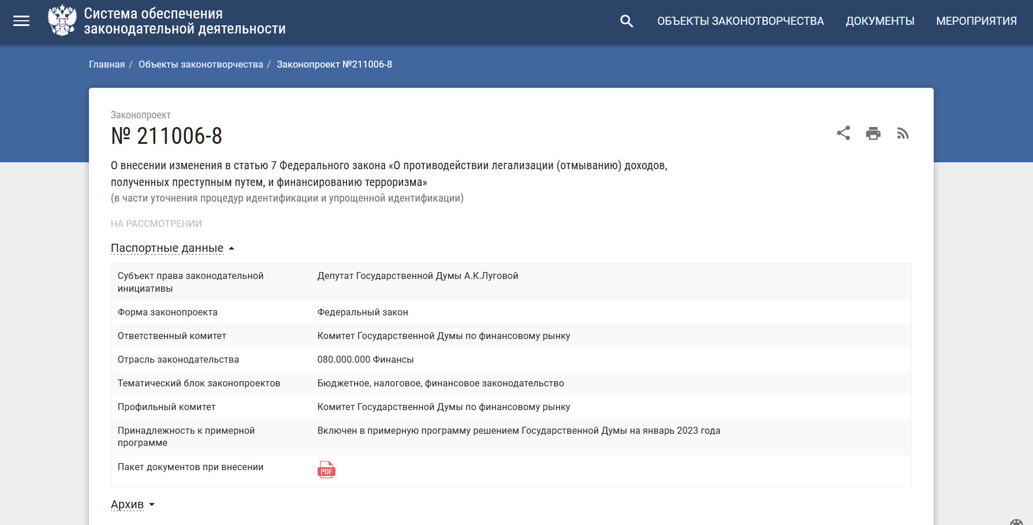Screen dimensions: 1033x525
Task: Click the coat of arms logo
Action: click(x=62, y=21)
